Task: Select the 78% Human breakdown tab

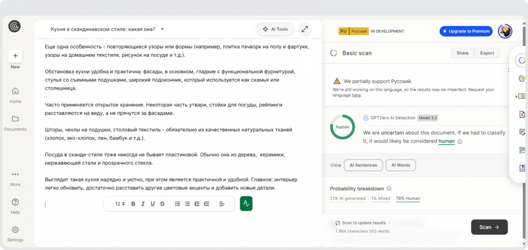Action: coord(408,198)
